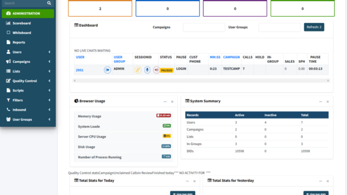Click the logout arrow icon for user 2901
The image size is (347, 195).
click(107, 70)
